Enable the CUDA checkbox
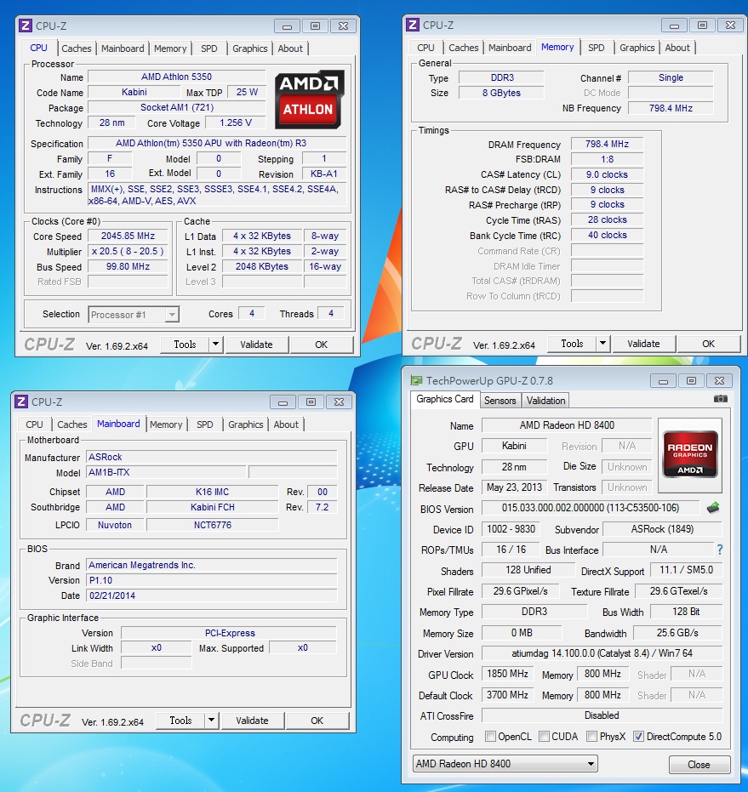The width and height of the screenshot is (748, 792). coord(544,737)
